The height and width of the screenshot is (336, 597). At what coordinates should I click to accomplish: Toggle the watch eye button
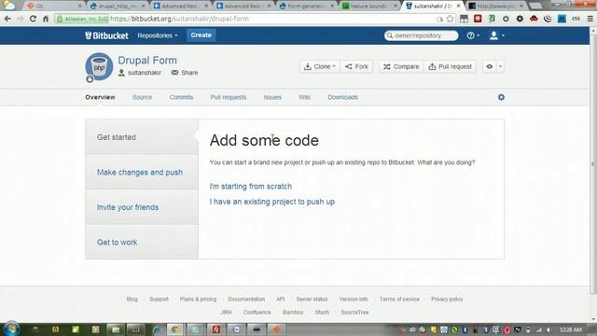click(x=489, y=66)
